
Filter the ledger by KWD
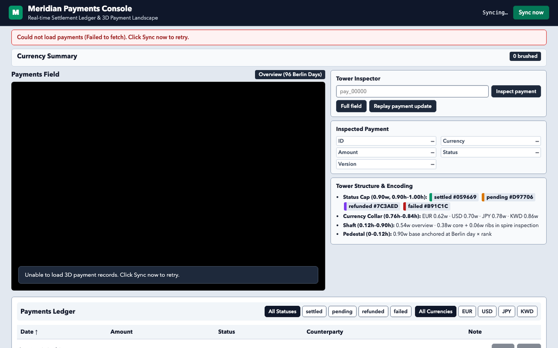[527, 311]
